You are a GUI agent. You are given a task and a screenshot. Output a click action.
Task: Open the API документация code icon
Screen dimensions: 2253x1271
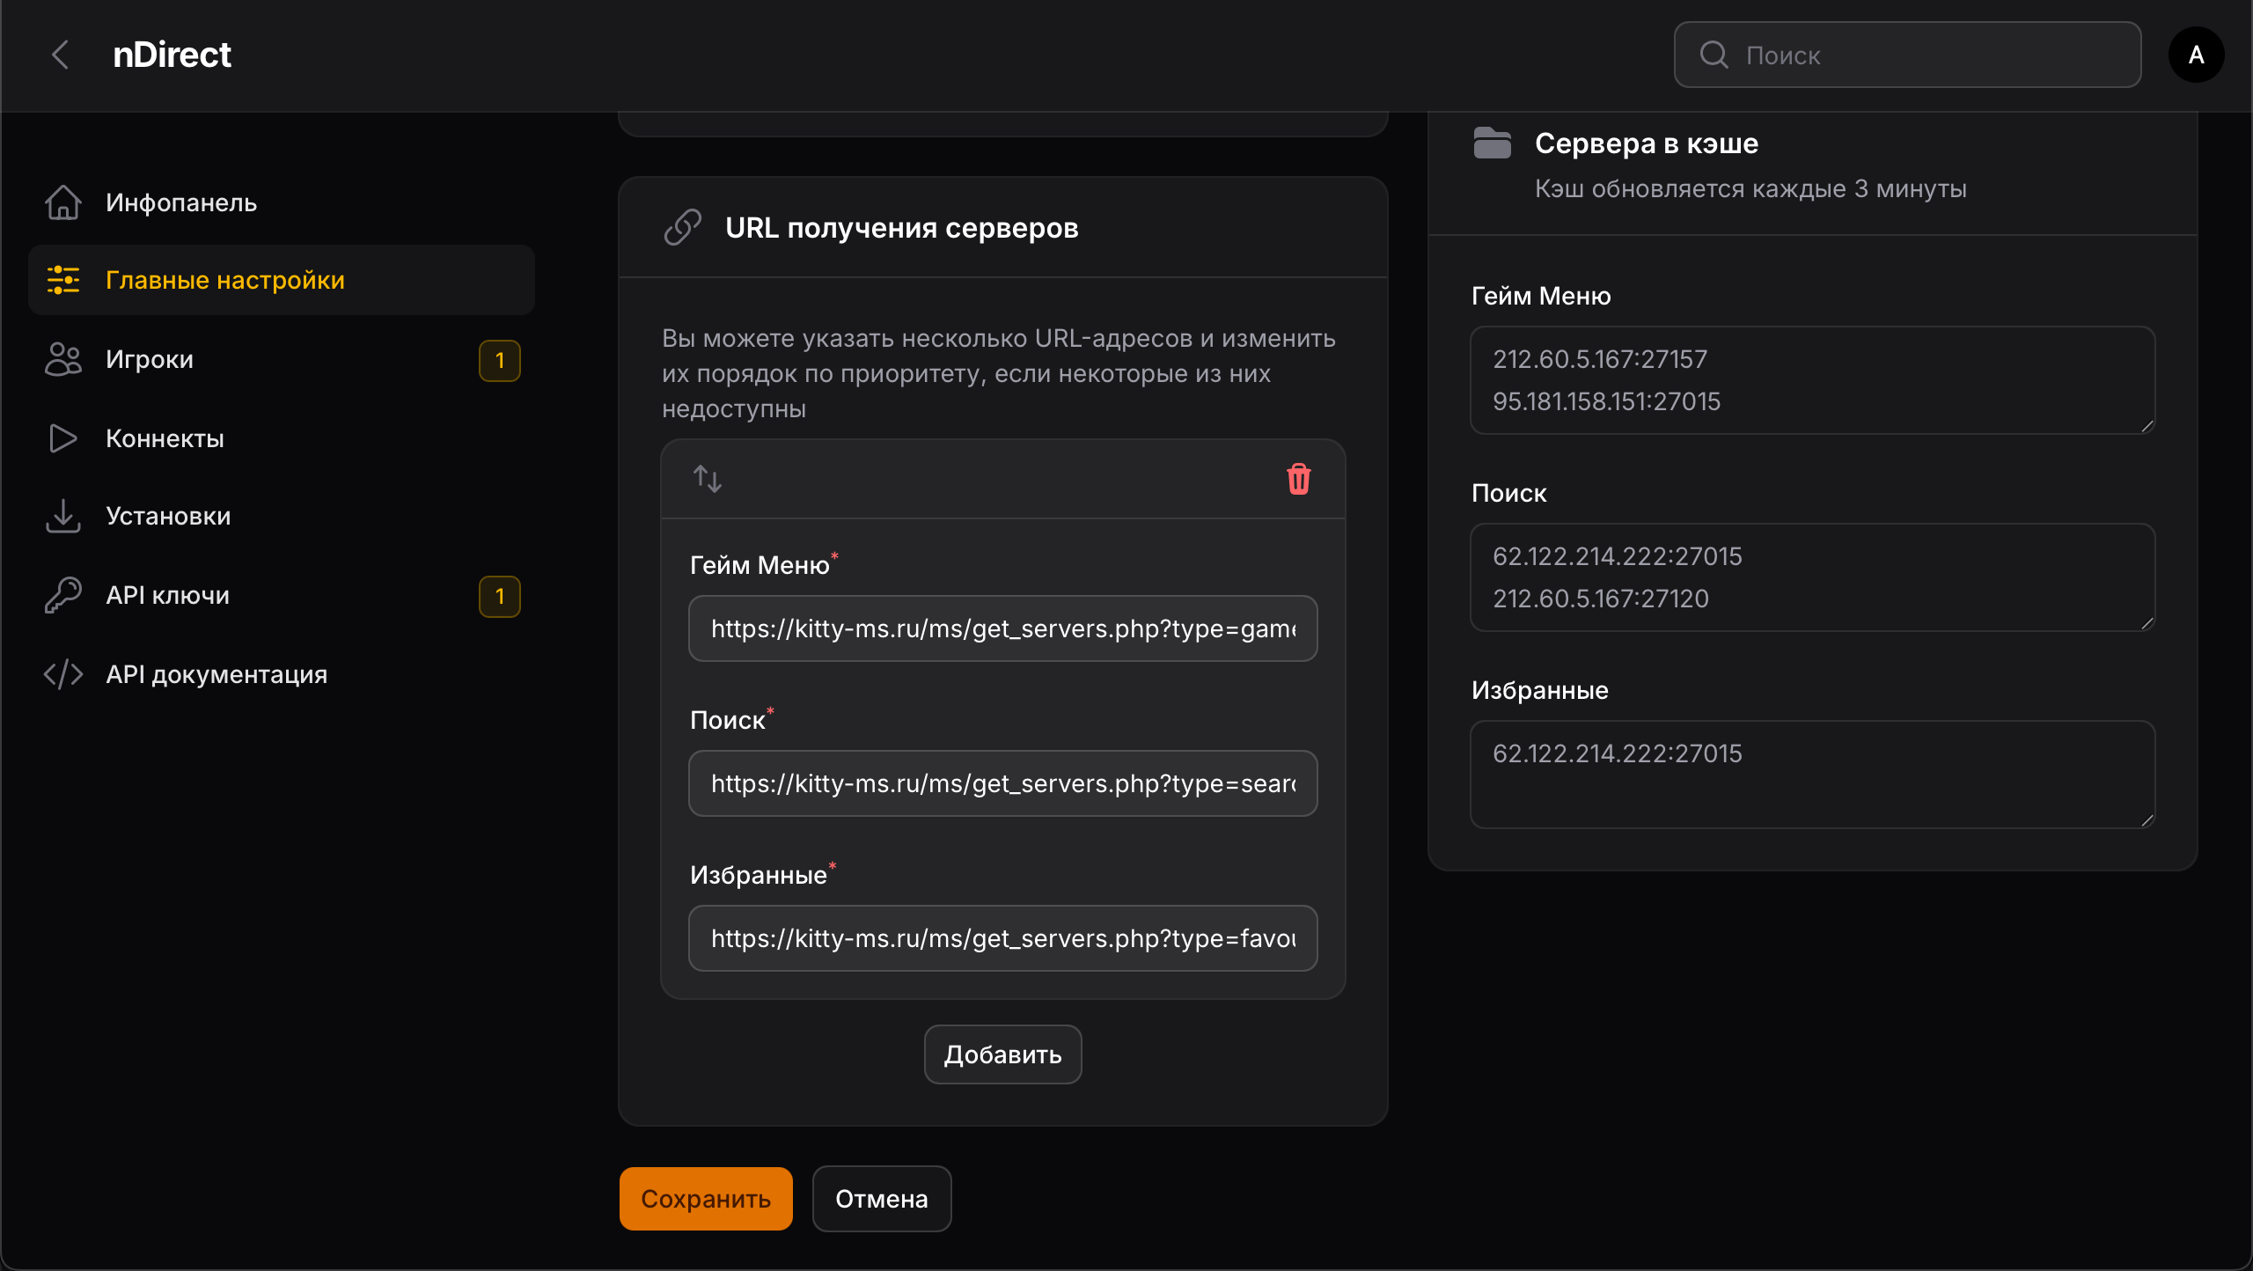[x=62, y=673]
